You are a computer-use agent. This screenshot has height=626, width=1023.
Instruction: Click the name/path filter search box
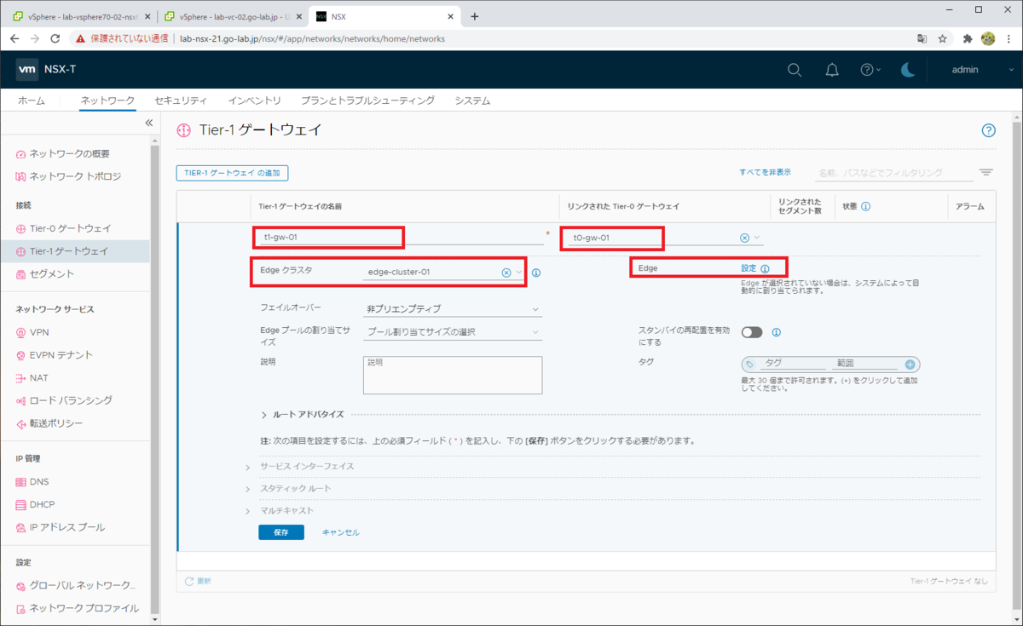(x=893, y=172)
